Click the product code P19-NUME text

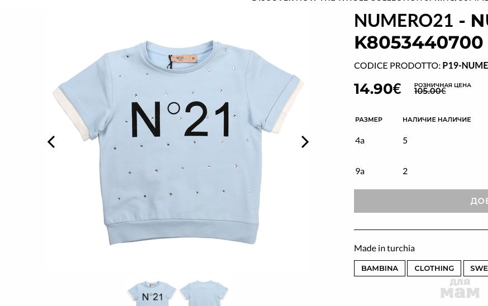point(465,66)
